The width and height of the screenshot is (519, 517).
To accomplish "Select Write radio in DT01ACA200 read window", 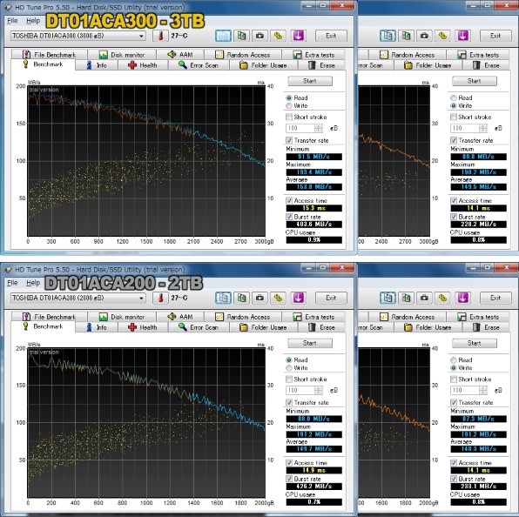I will coord(289,368).
